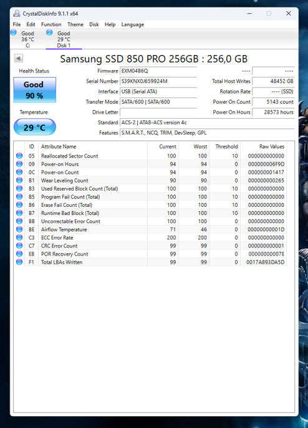308x428 pixels.
Task: Click the empty Drive Letter field
Action: click(x=158, y=112)
